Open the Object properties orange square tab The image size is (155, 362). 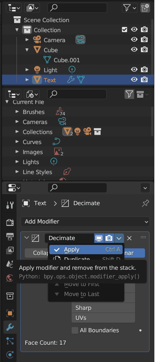tap(10, 313)
